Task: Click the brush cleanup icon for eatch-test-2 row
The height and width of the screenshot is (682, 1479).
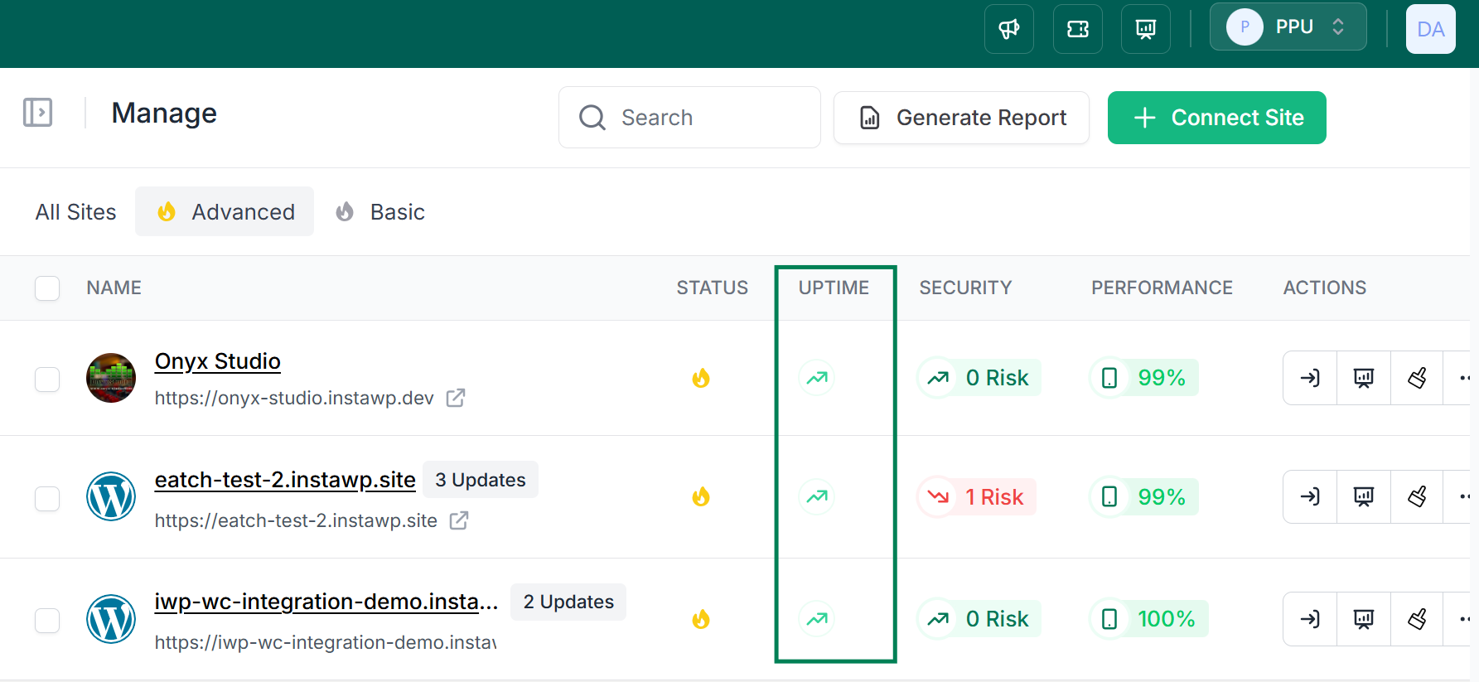Action: (x=1417, y=497)
